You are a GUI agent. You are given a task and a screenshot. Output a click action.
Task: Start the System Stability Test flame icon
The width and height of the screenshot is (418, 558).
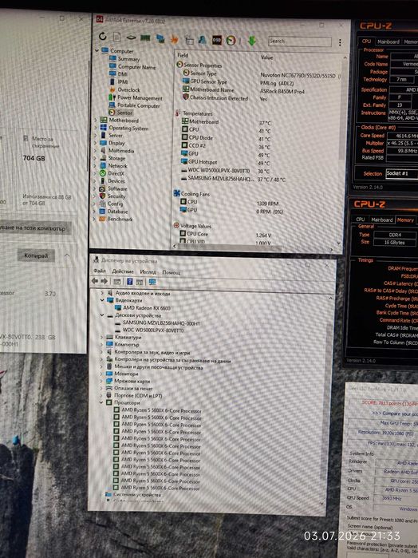pyautogui.click(x=174, y=39)
